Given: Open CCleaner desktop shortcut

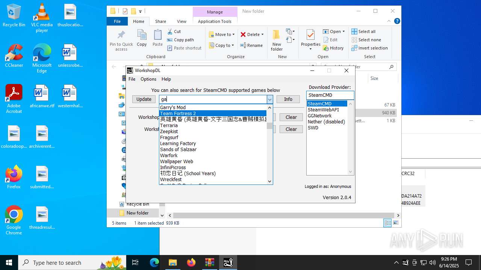Looking at the screenshot, I should coord(14,56).
